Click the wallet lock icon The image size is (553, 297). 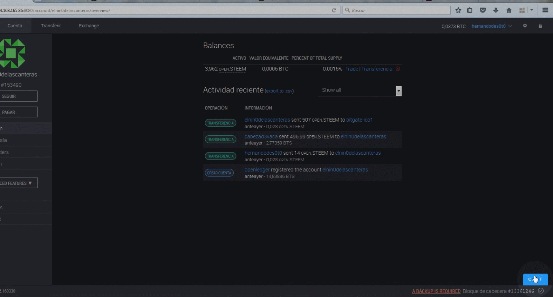pos(540,26)
